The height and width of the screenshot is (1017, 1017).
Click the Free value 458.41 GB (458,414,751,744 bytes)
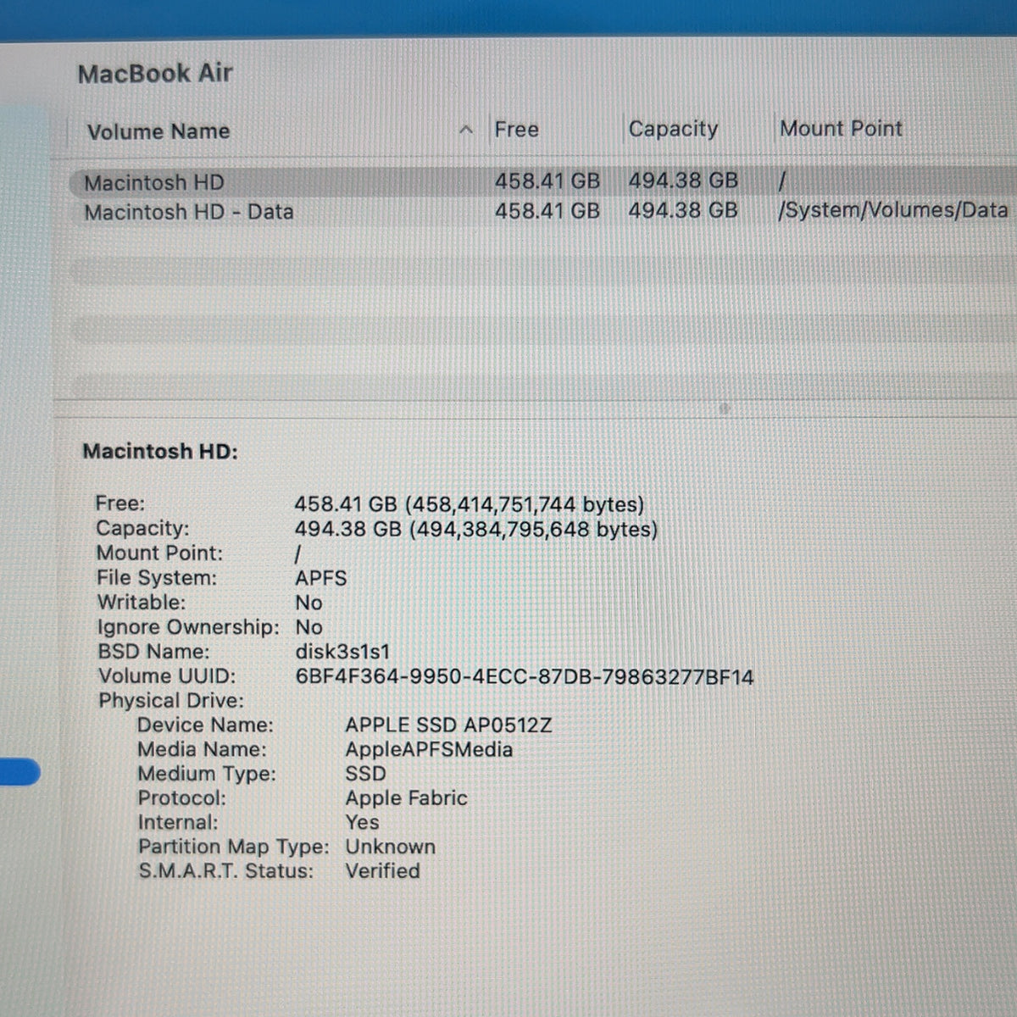click(x=470, y=504)
